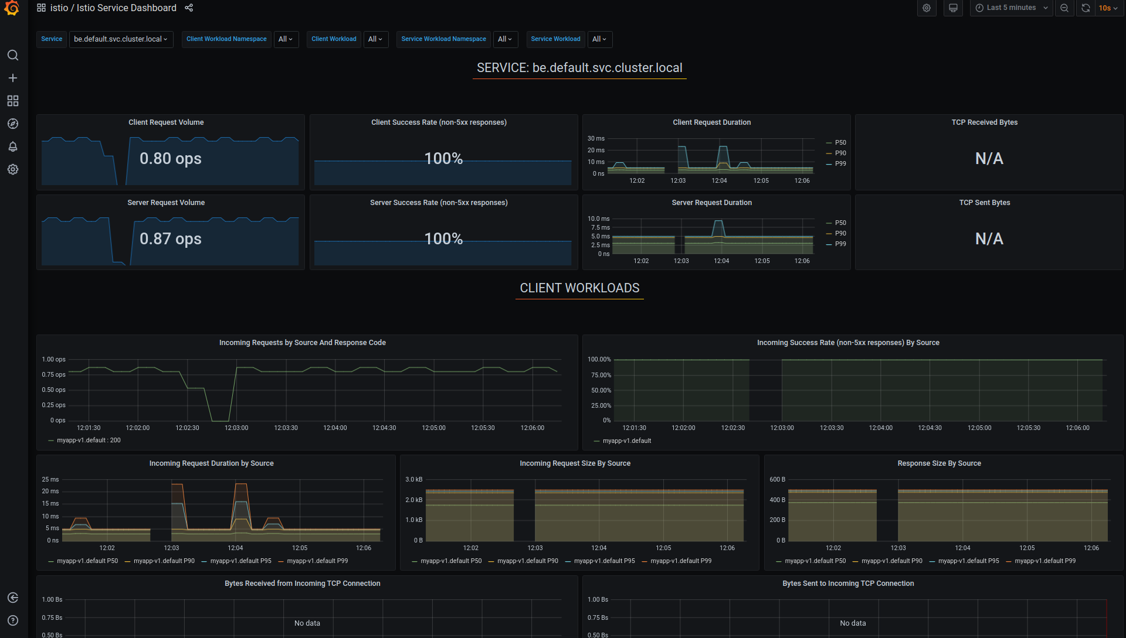Screen dimensions: 1126x638
Task: Share dashboard using the share icon
Action: click(189, 8)
